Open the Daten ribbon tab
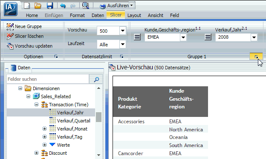The width and height of the screenshot is (266, 159). pos(98,15)
